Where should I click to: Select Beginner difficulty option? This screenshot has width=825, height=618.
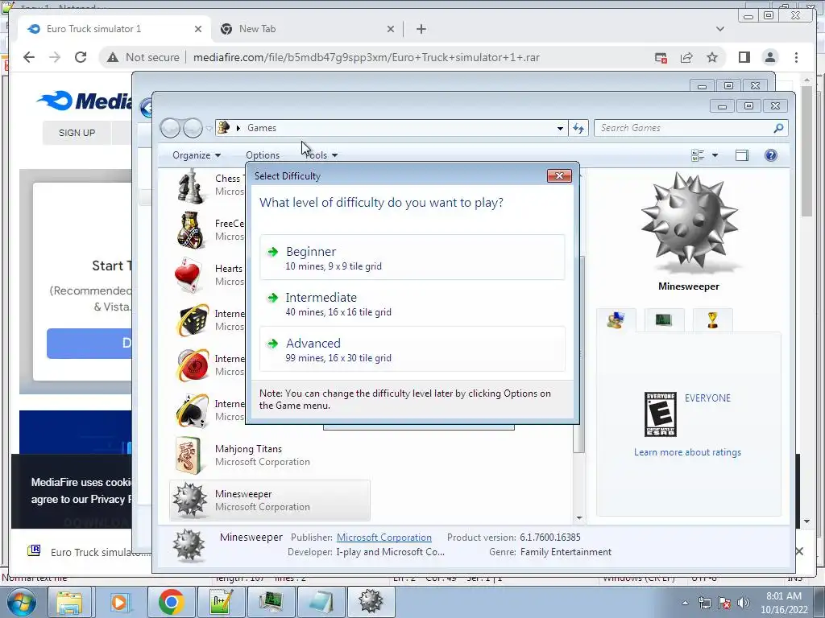click(x=412, y=257)
